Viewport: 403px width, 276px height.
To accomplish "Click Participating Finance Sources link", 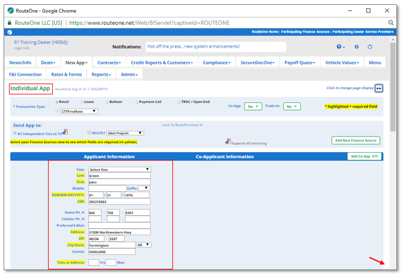I will pos(305,32).
